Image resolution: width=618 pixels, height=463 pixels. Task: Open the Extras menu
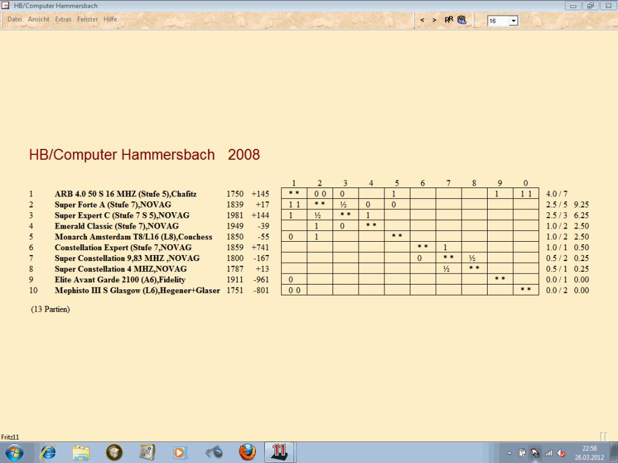tap(63, 19)
